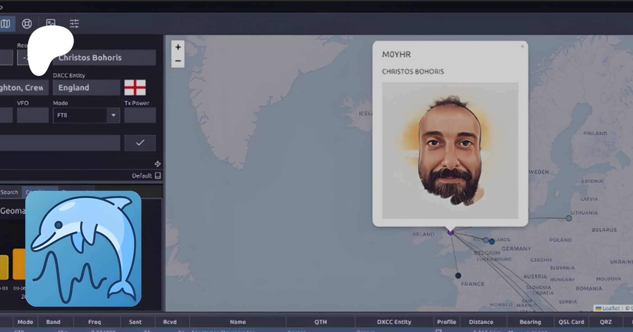This screenshot has width=633, height=332.
Task: Open the sliders settings icon
Action: click(x=74, y=24)
